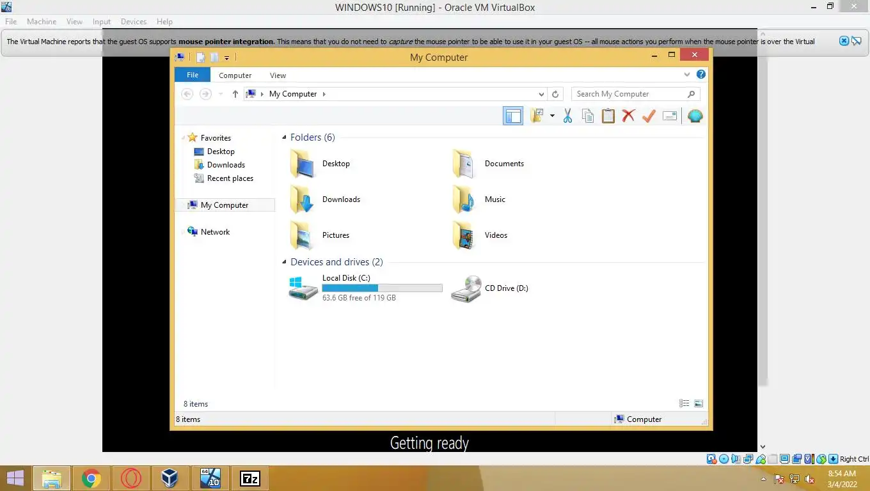
Task: Select the Music folder
Action: tap(479, 199)
